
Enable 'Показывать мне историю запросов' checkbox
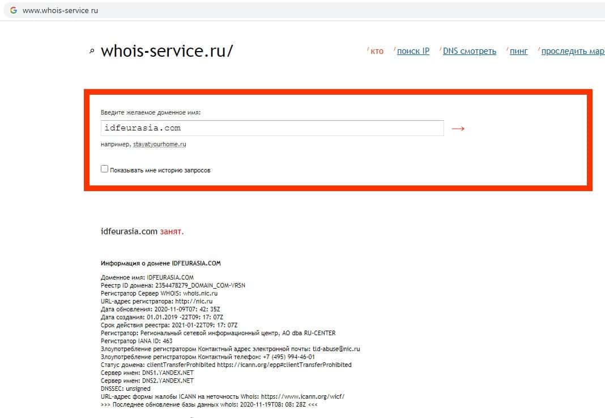coord(104,169)
